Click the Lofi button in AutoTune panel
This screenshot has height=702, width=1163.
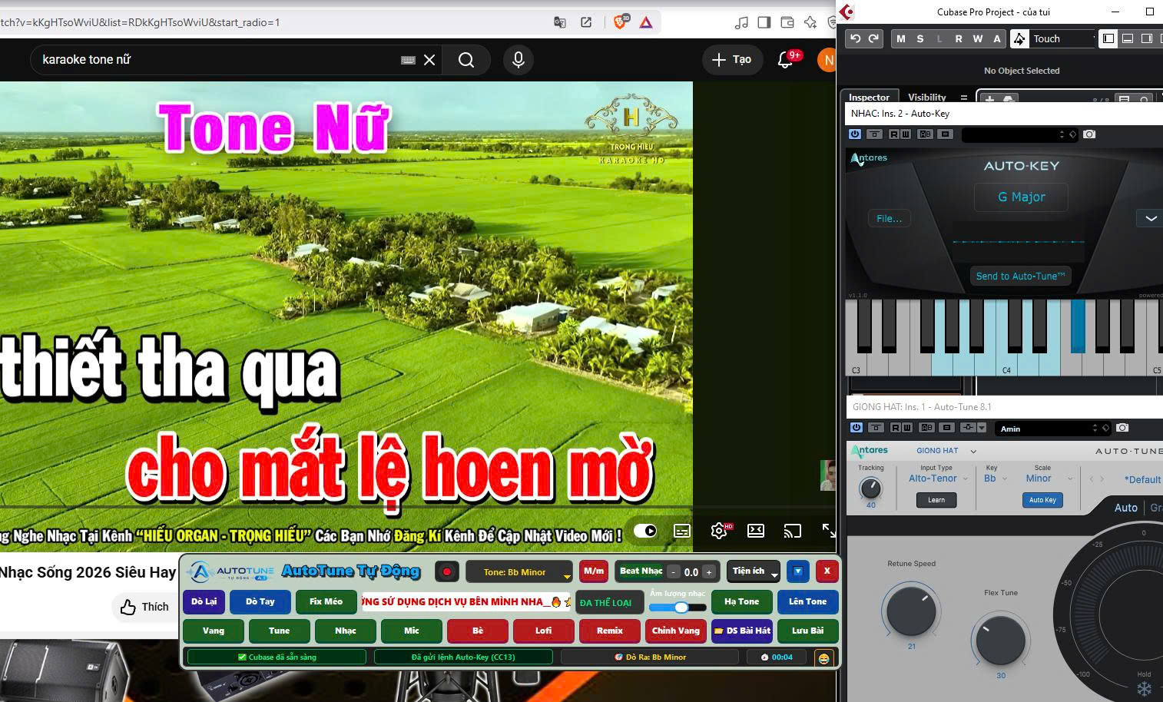pos(544,631)
